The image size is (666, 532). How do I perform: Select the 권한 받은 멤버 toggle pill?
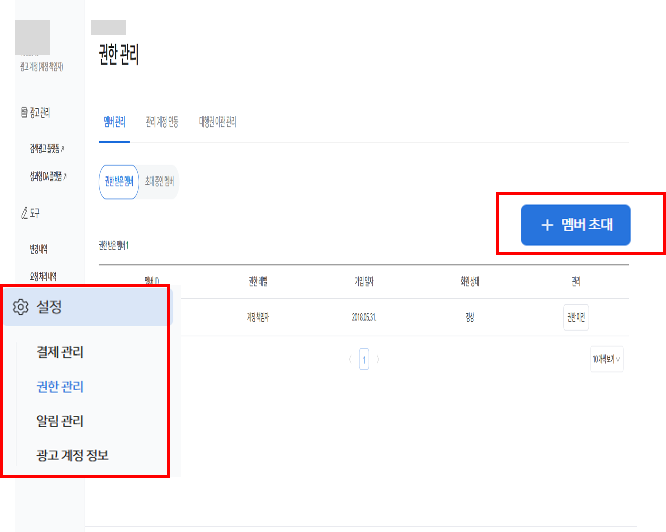(119, 182)
